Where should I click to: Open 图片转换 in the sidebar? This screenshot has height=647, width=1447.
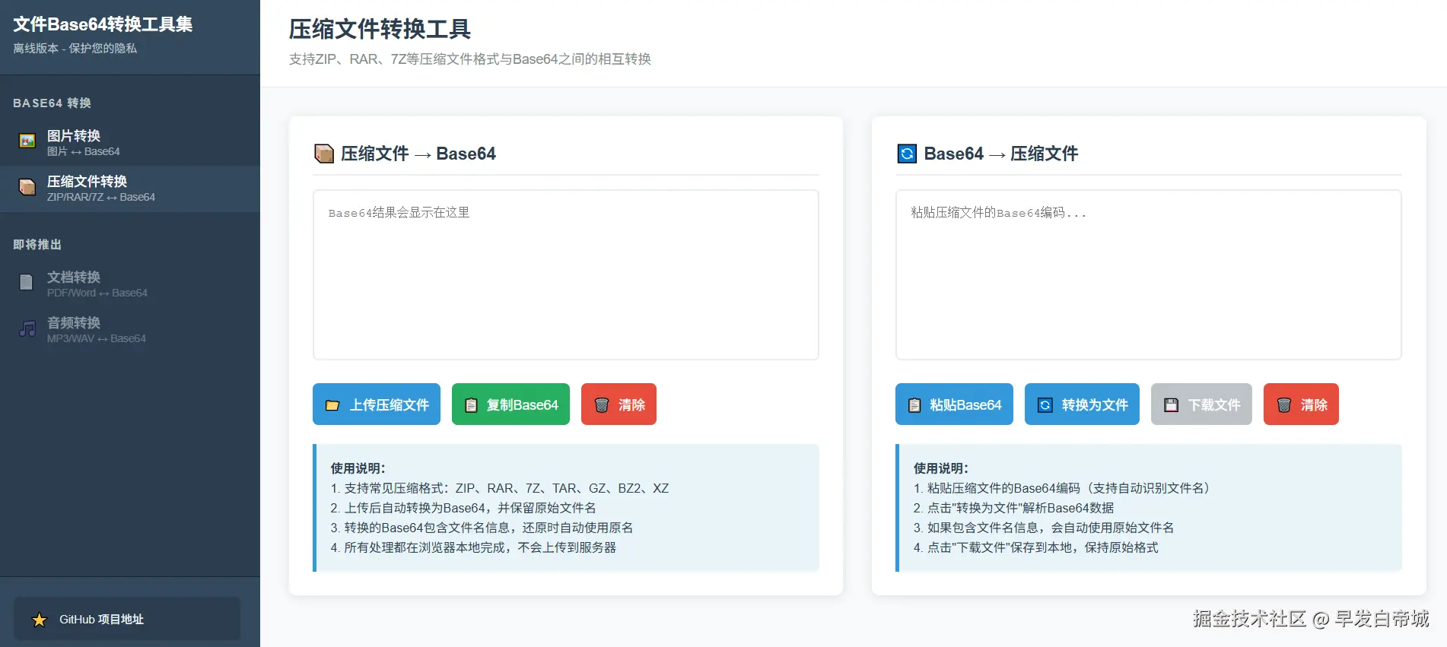click(130, 142)
